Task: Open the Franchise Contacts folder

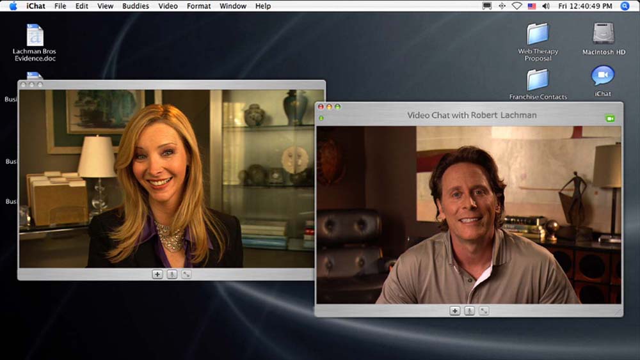Action: point(538,81)
